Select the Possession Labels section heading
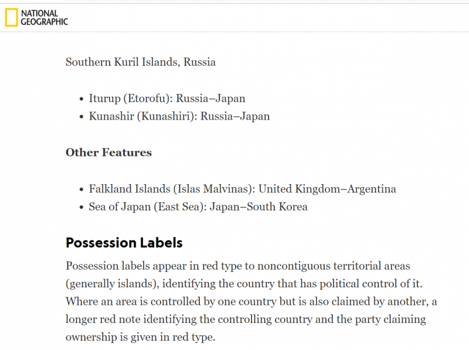469x350 pixels. tap(124, 243)
